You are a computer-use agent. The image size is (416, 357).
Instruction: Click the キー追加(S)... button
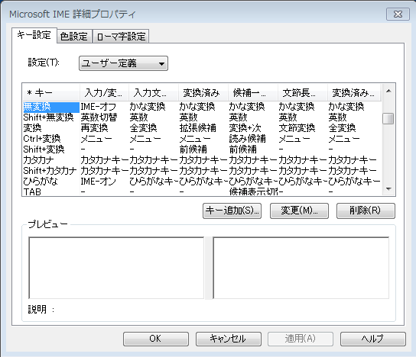point(232,211)
